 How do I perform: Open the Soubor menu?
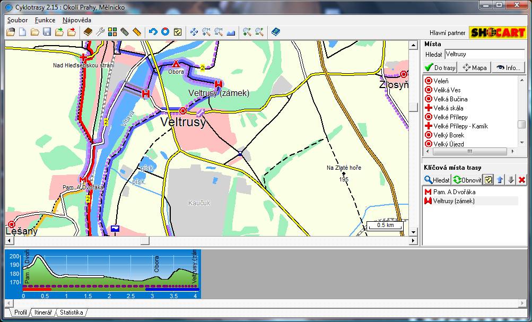[x=18, y=20]
